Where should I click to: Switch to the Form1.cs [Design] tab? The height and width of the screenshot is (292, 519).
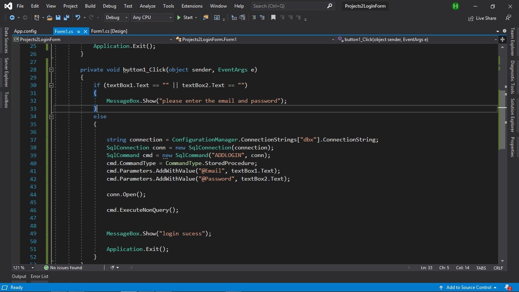109,31
